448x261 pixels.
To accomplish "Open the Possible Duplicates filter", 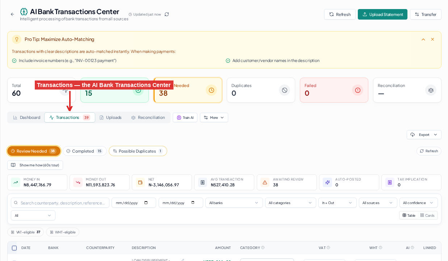I will 138,151.
